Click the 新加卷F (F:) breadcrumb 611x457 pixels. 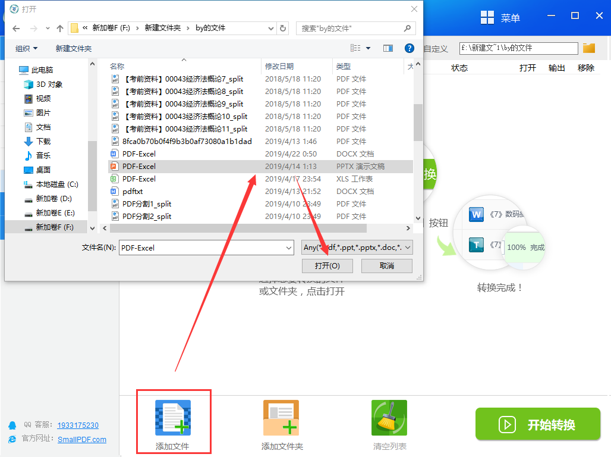coord(111,28)
